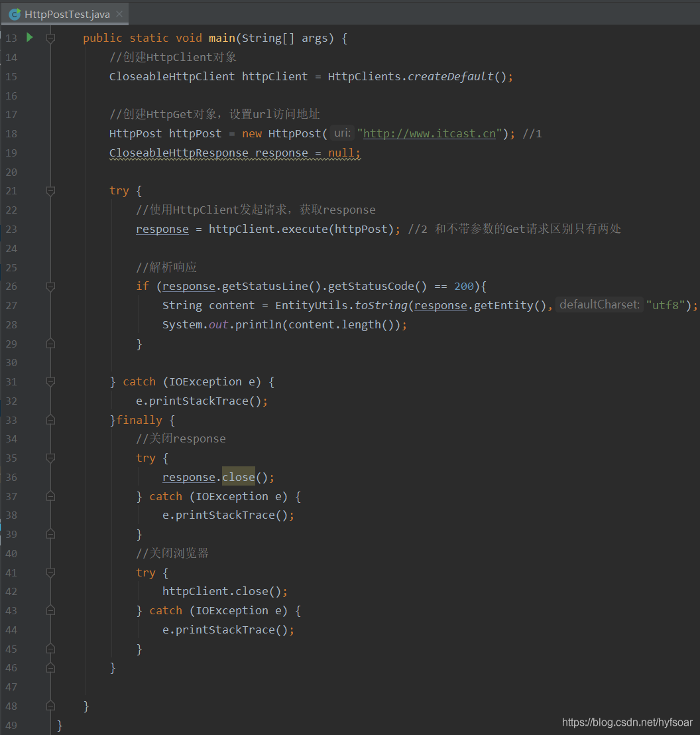The width and height of the screenshot is (700, 735).
Task: Collapse catch block fold marker at line 31
Action: tap(50, 382)
